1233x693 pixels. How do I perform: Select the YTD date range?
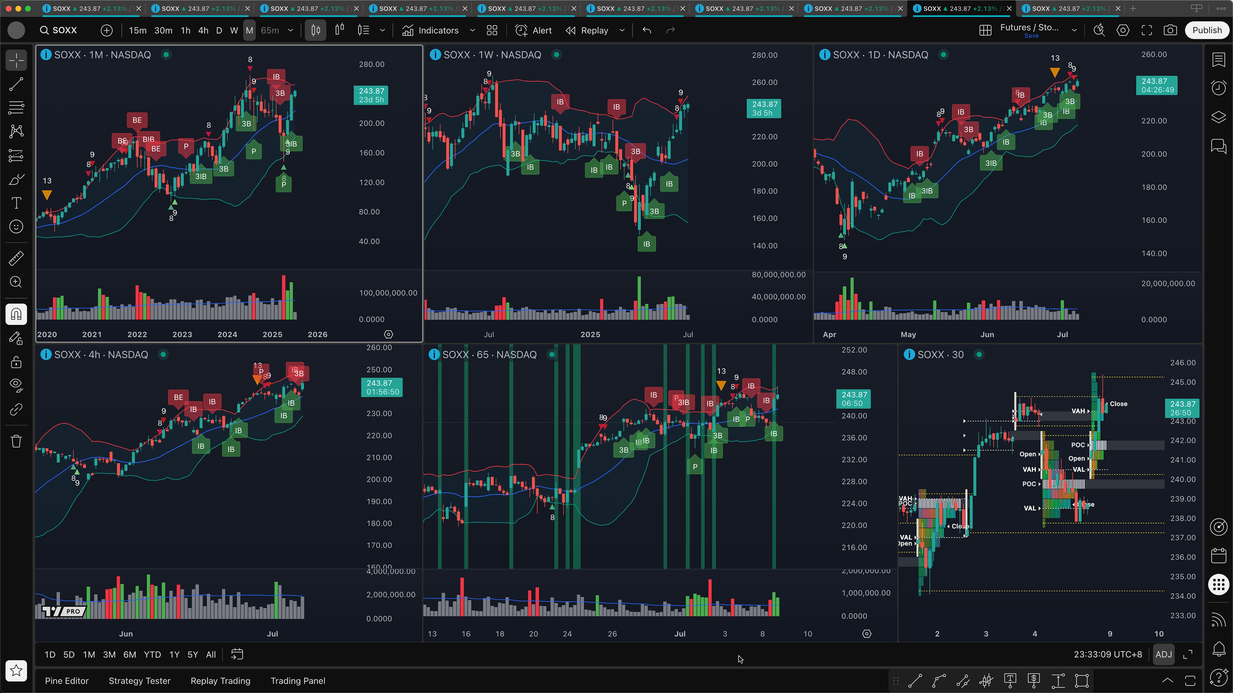152,654
